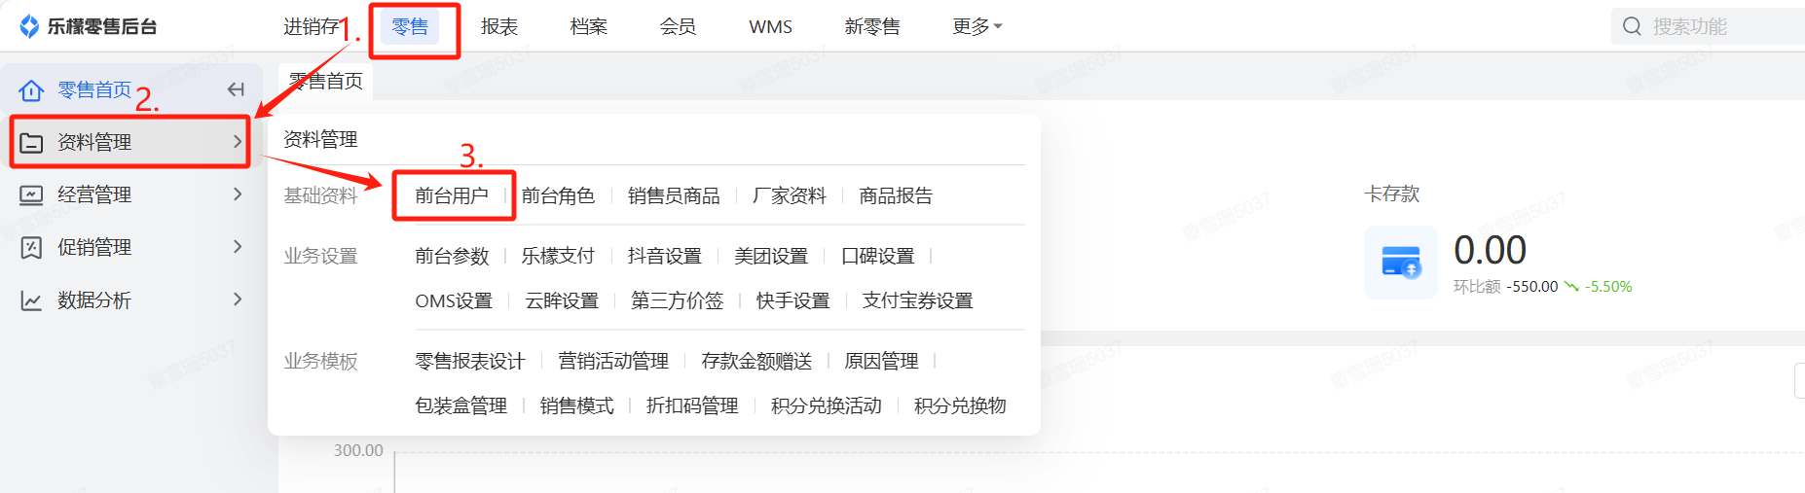Open the 会员 top menu
Image resolution: width=1805 pixels, height=493 pixels.
678,26
